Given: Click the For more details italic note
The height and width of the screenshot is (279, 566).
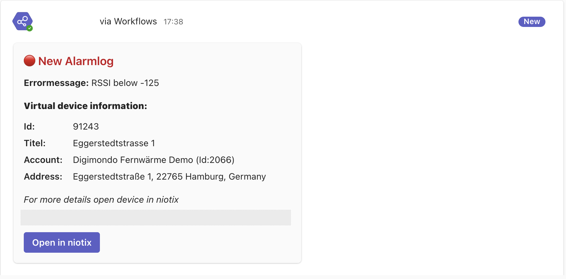Looking at the screenshot, I should pos(101,199).
